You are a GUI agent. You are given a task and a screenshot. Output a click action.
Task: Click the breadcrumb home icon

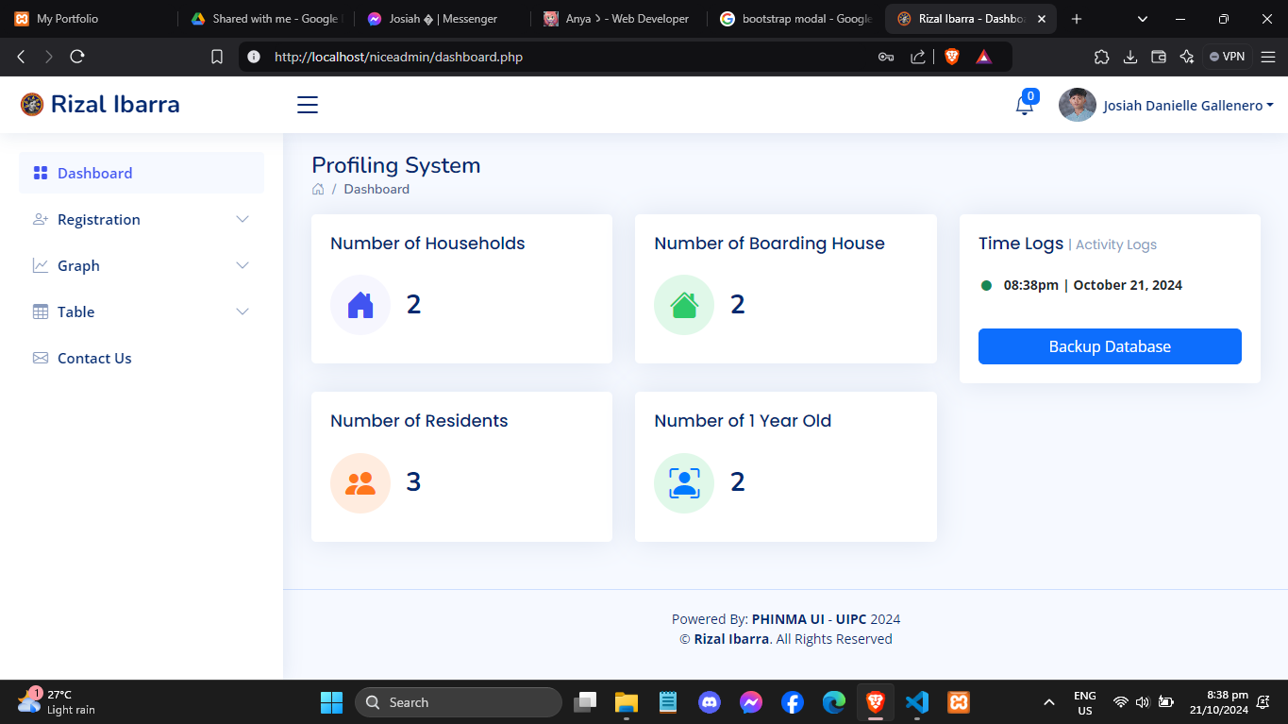(319, 190)
